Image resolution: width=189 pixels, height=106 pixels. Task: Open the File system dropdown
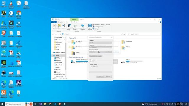100,47
